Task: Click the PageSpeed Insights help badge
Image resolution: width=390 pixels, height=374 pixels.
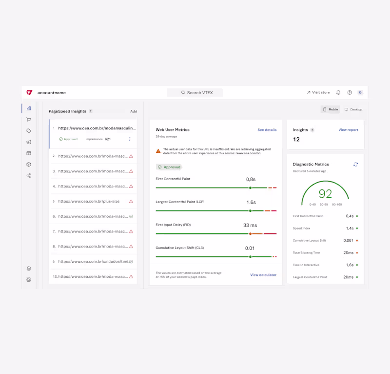Action: click(91, 111)
